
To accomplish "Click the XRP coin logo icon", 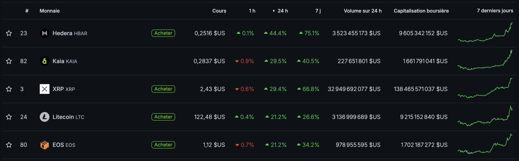I will [45, 89].
